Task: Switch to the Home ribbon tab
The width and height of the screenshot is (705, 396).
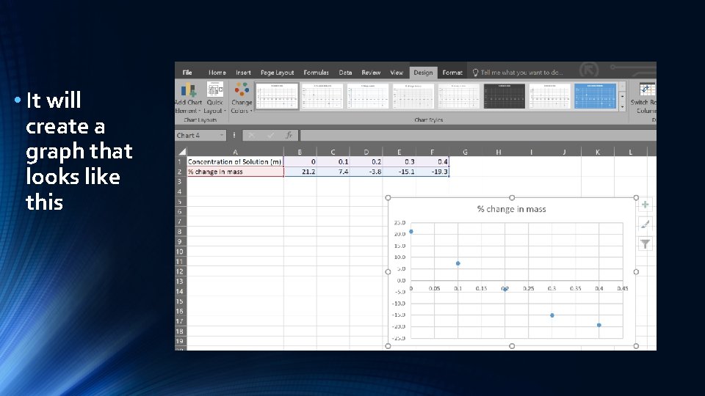Action: (x=217, y=73)
